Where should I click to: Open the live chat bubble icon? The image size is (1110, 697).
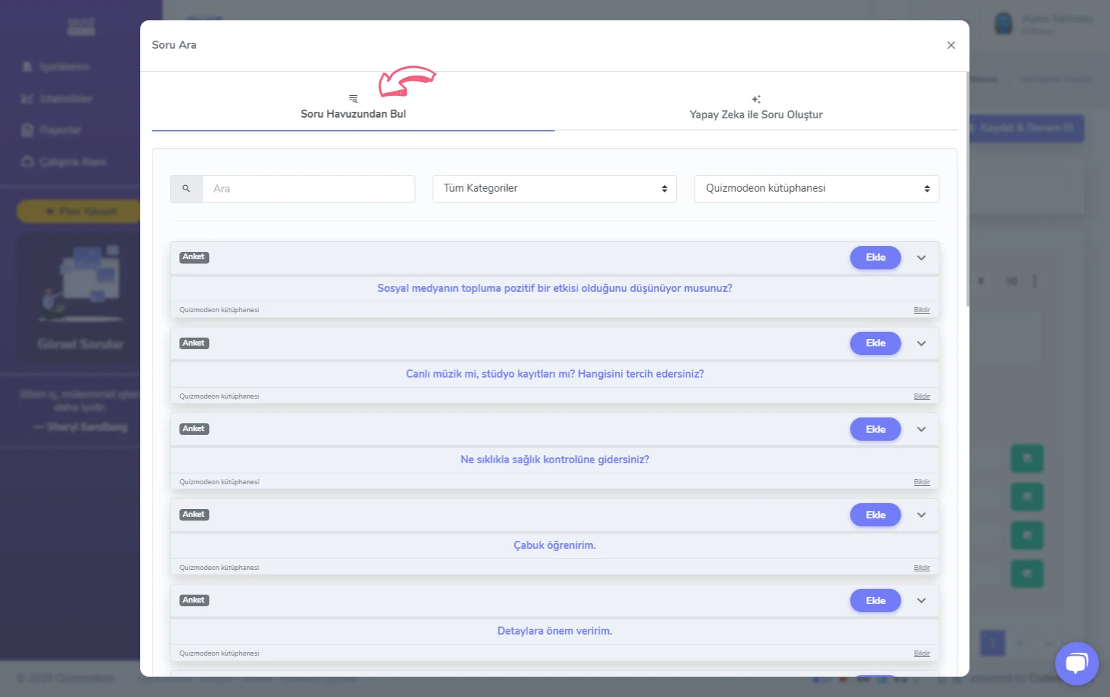[x=1076, y=663]
